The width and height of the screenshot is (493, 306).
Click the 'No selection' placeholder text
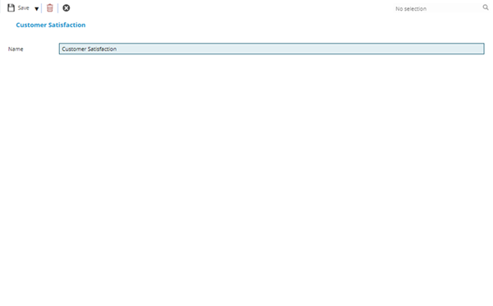click(411, 9)
